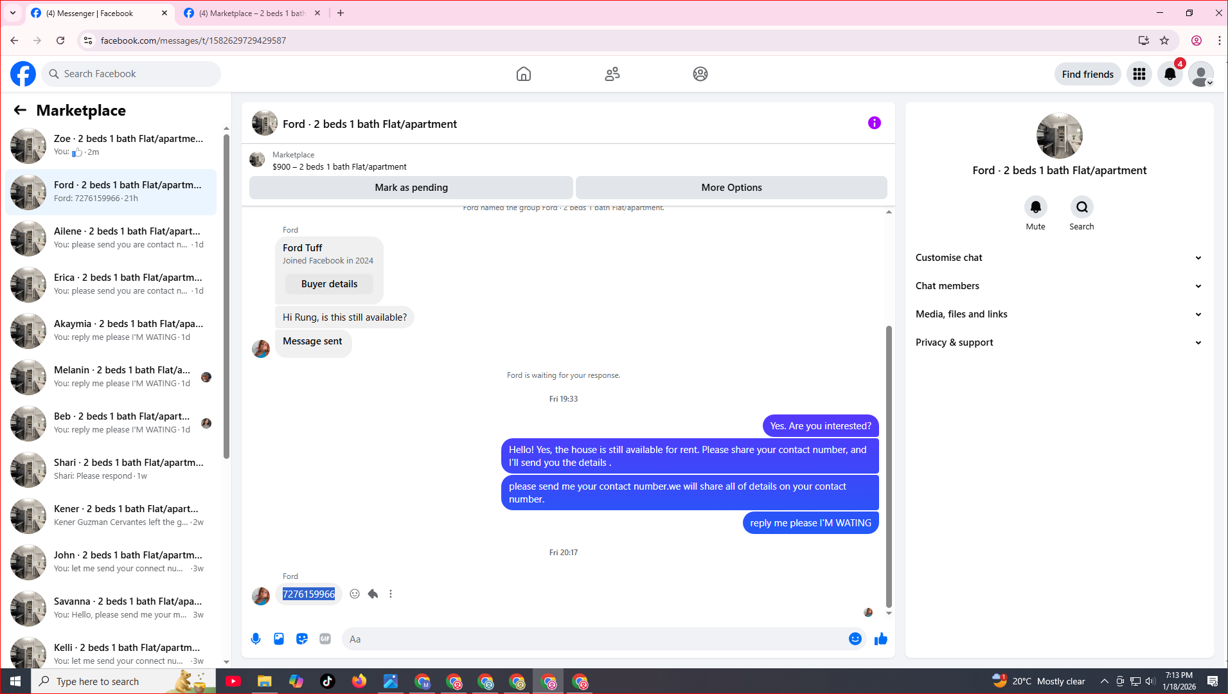Image resolution: width=1228 pixels, height=694 pixels.
Task: Open Erica · 2 beds conversation
Action: click(111, 284)
